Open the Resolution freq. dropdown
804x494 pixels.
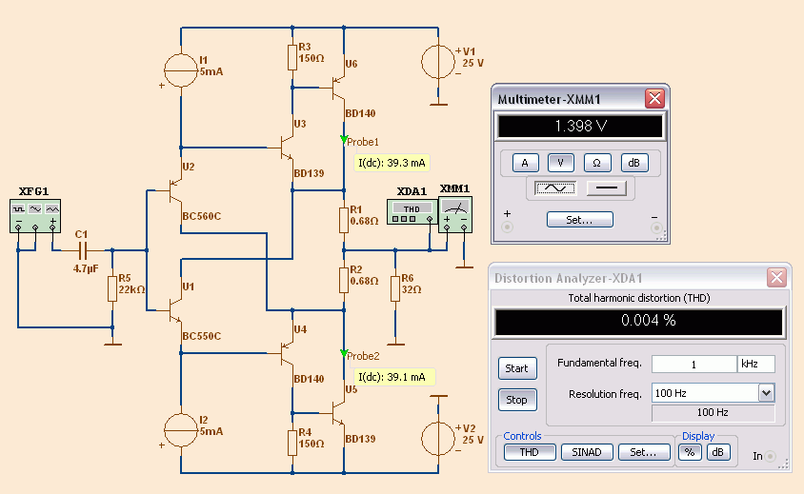click(x=767, y=393)
